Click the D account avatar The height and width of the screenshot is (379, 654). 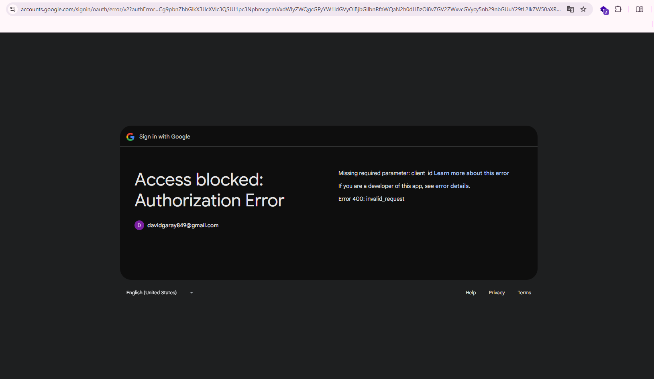(139, 225)
